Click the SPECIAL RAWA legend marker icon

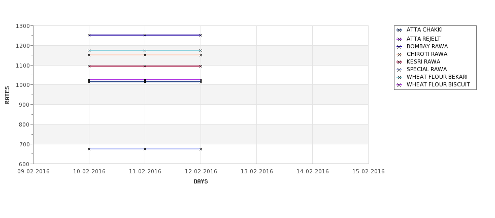tap(400, 70)
